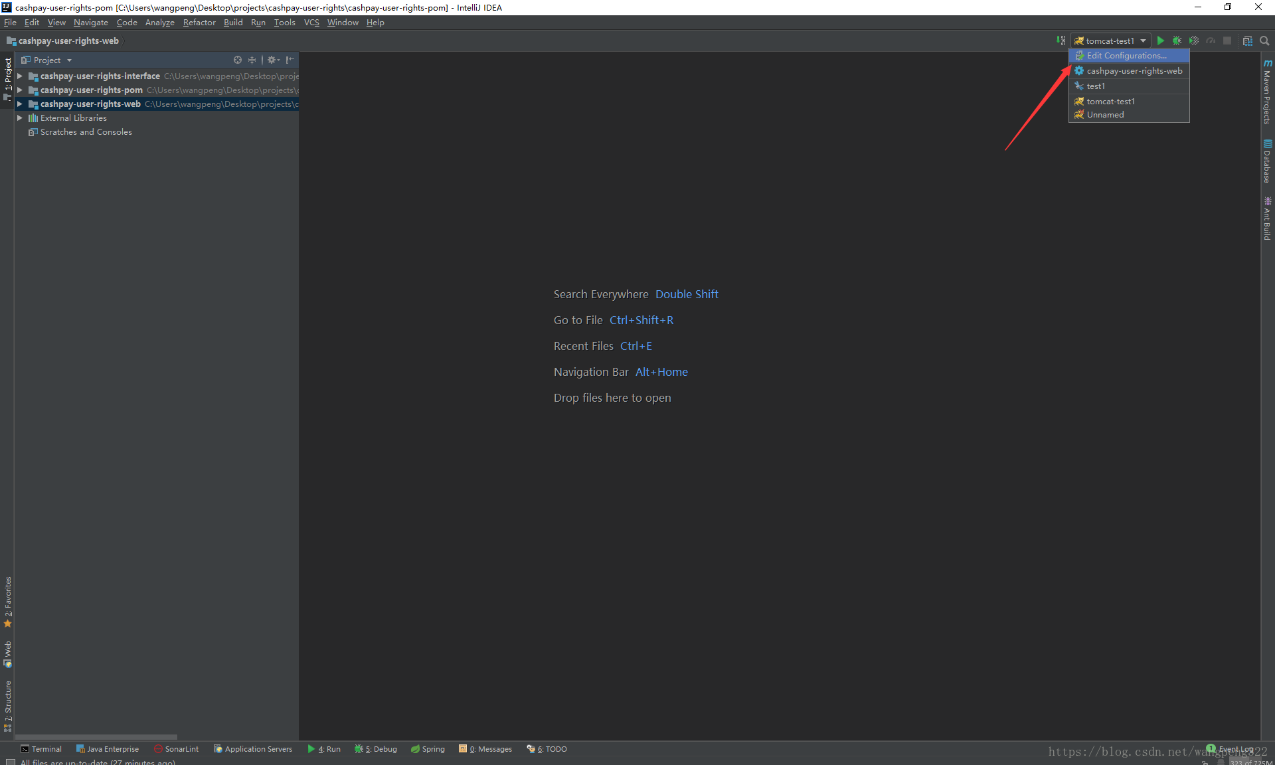
Task: Select tomcat-test1 in the dropdown list
Action: pos(1129,102)
